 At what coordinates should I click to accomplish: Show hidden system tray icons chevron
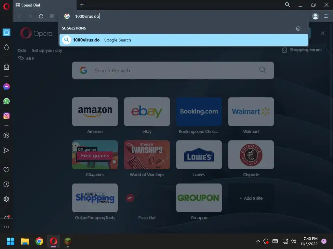coord(258,241)
